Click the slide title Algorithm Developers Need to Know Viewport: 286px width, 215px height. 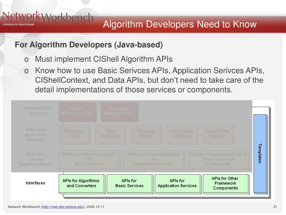click(x=180, y=24)
